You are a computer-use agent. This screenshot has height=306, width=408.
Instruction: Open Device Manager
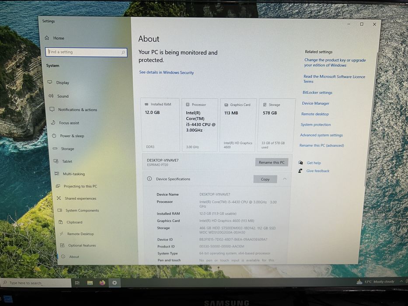[315, 103]
